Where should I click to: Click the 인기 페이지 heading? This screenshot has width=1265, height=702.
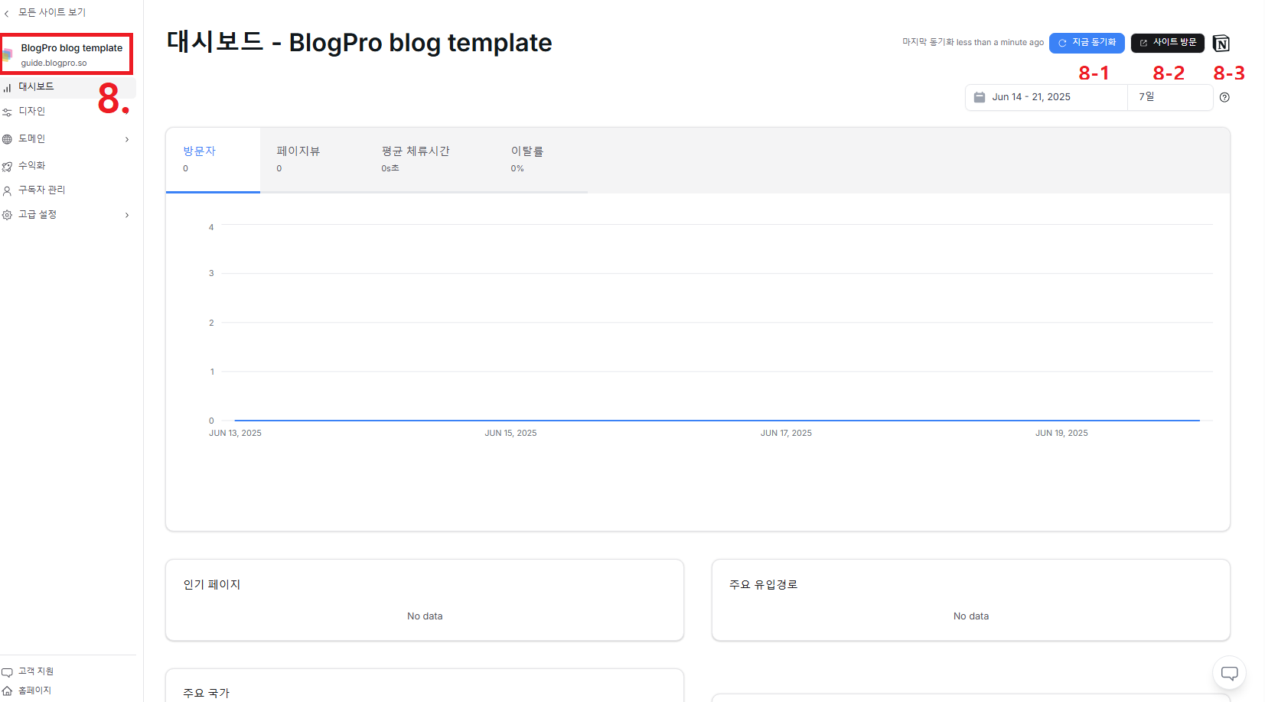[x=212, y=585]
